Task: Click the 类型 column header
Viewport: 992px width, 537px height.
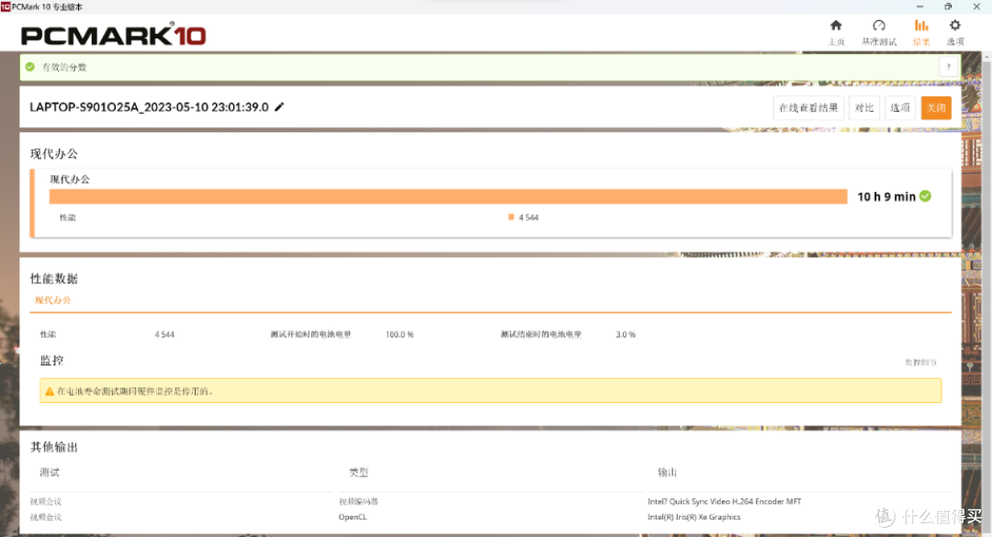Action: 359,473
